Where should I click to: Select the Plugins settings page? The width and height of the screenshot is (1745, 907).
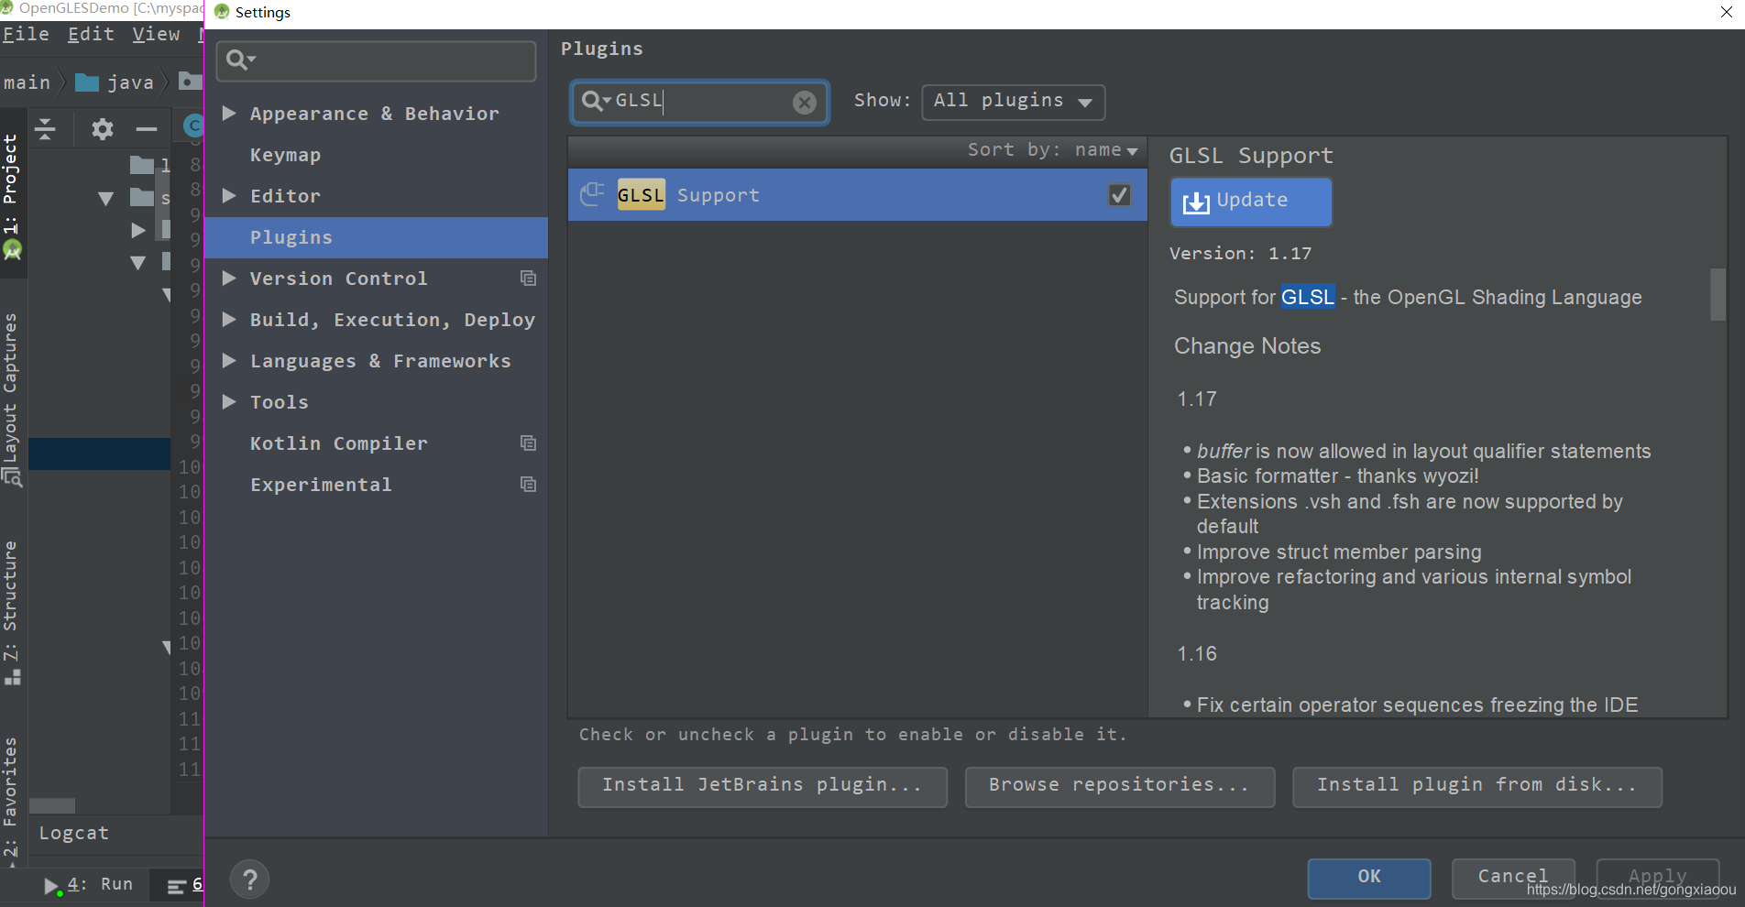[x=376, y=237]
